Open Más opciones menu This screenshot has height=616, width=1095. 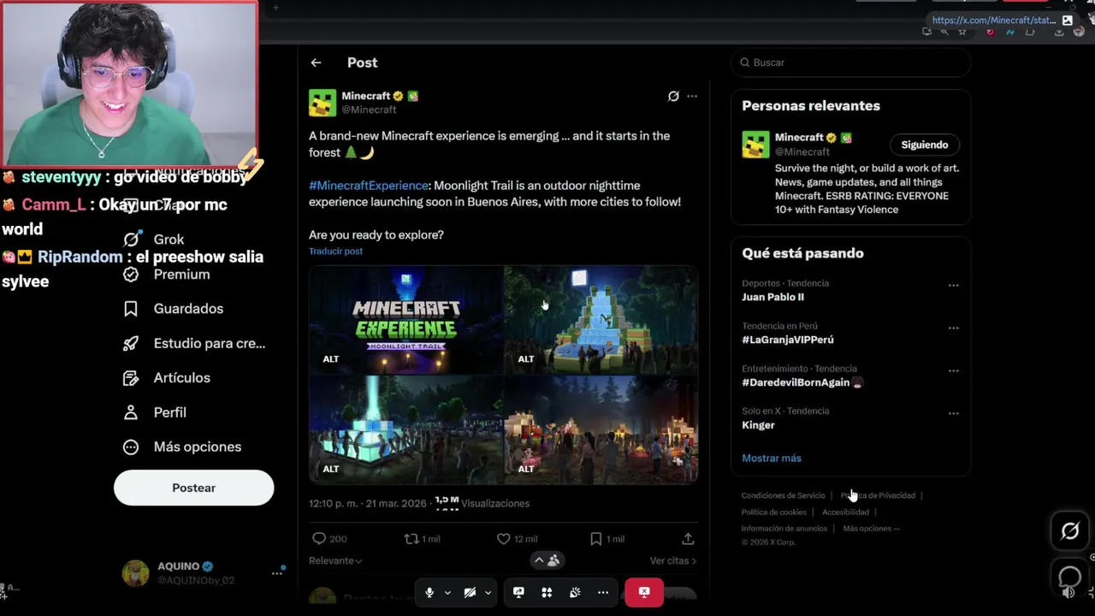[x=182, y=447]
